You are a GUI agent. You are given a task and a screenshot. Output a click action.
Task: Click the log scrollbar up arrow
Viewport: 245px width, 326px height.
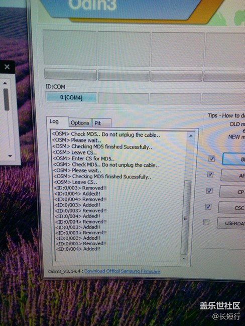click(191, 136)
